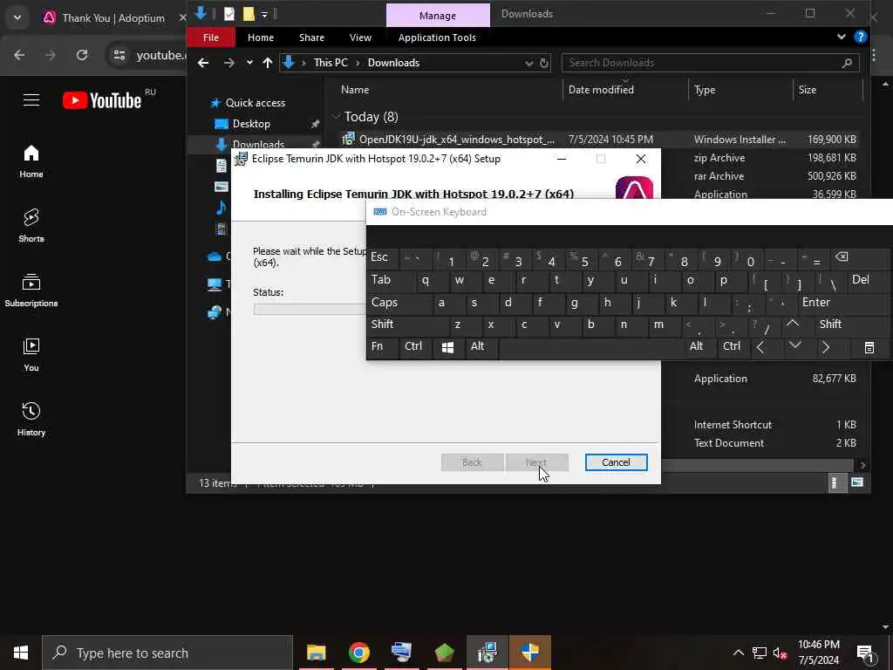Open Home ribbon tab in Explorer
The width and height of the screenshot is (893, 670).
click(x=260, y=38)
